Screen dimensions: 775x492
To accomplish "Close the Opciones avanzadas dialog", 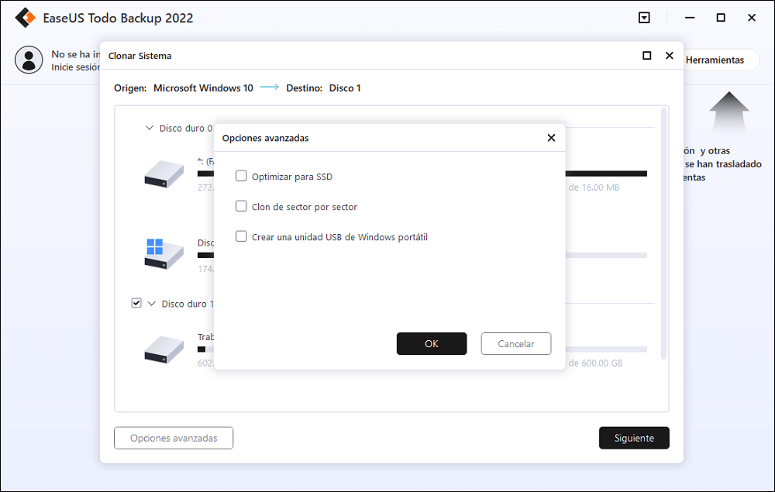I will pyautogui.click(x=551, y=138).
